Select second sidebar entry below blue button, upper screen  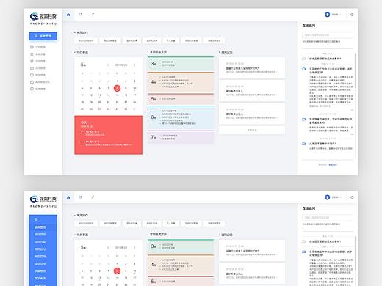(37, 54)
